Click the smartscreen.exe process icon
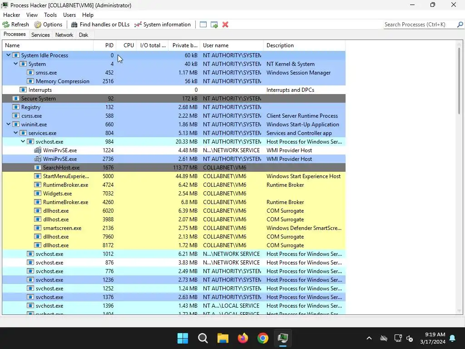465x349 pixels. point(38,228)
